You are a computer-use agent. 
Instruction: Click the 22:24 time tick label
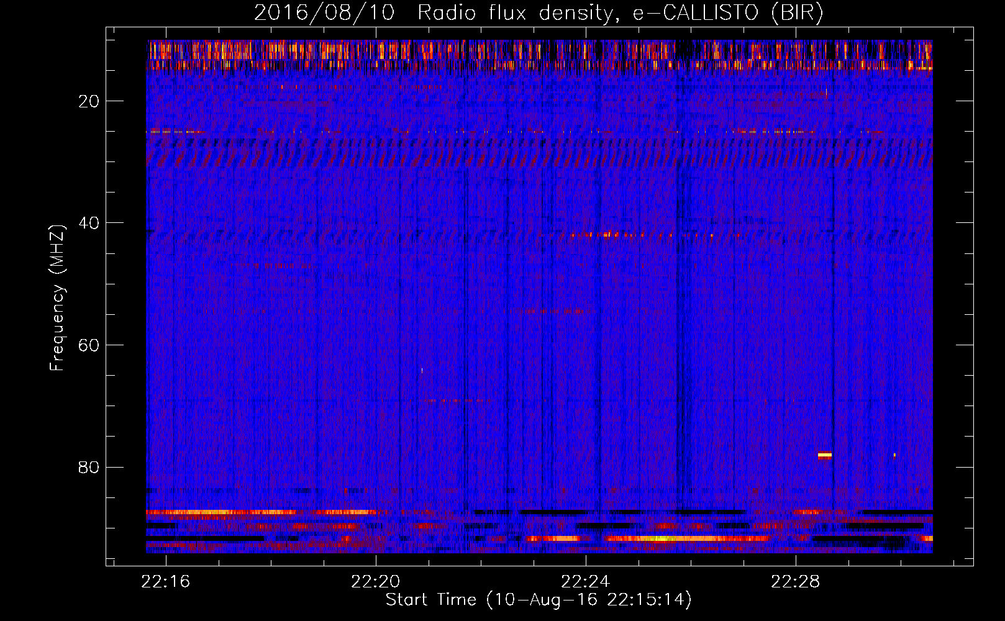(x=585, y=582)
